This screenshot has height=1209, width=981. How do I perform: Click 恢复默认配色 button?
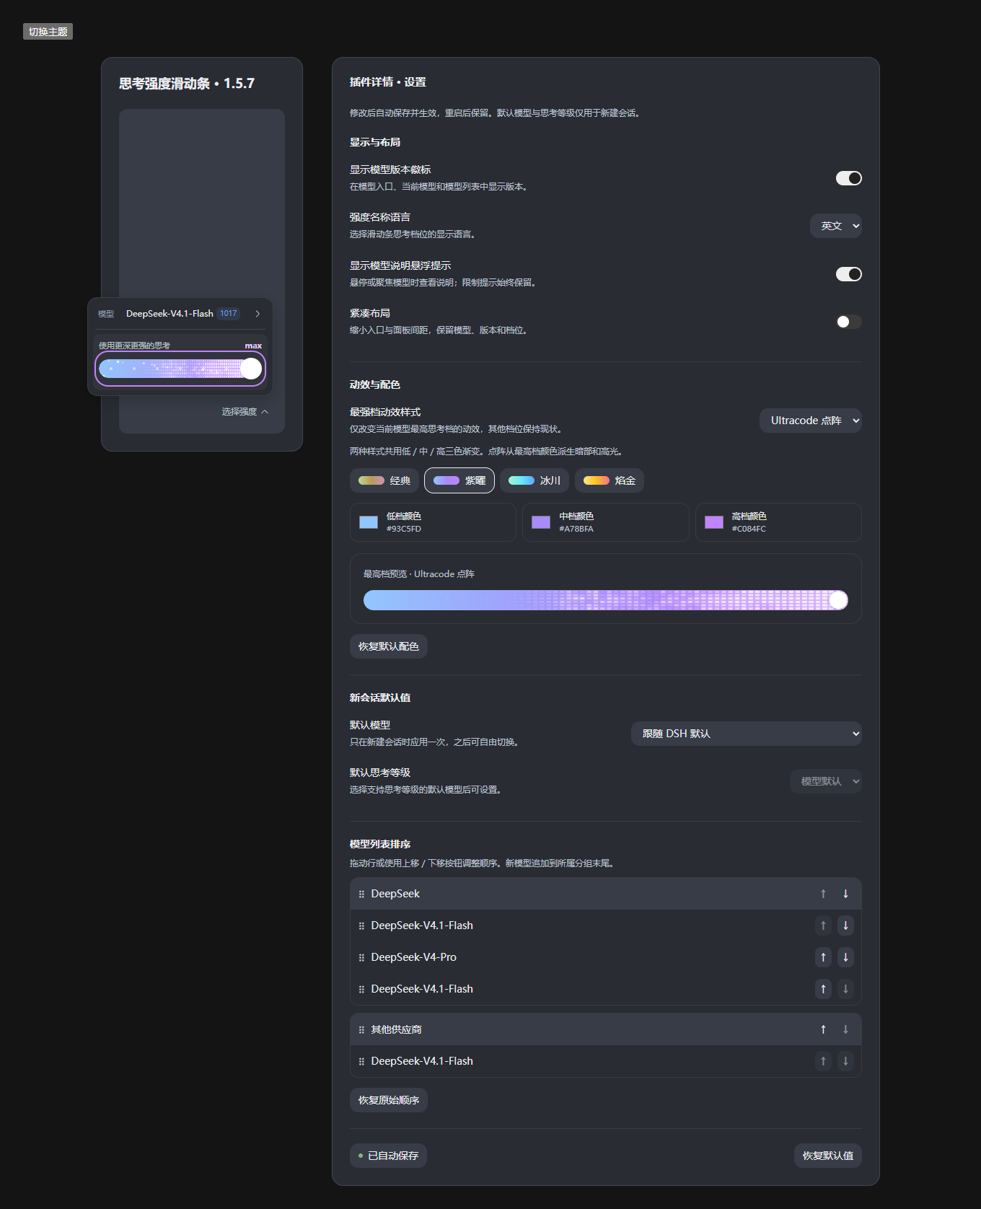(x=389, y=646)
